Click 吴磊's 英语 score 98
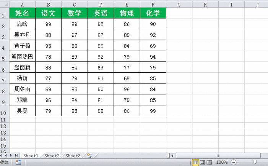Screen dimensions: 268x166 (x=101, y=111)
